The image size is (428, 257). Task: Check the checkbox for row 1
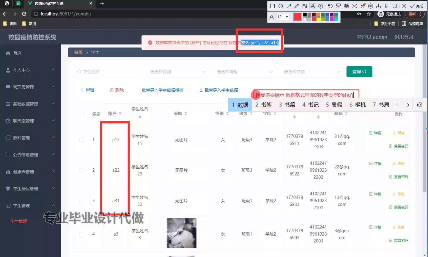coord(81,140)
